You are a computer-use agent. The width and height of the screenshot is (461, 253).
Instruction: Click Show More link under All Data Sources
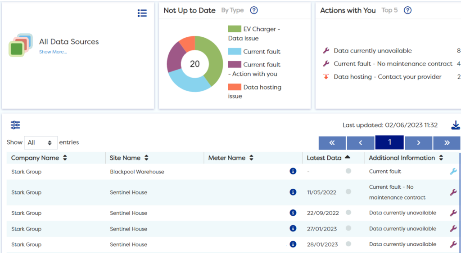(x=53, y=52)
